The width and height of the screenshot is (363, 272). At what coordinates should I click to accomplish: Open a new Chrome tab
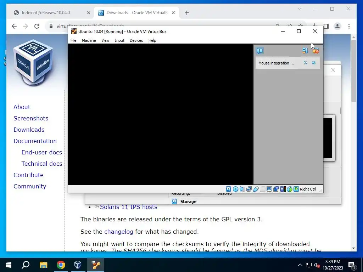(187, 13)
